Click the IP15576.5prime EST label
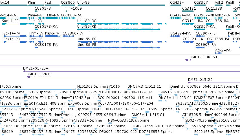Image resolution: width=240 pixels, height=136 pixels. coord(200,126)
